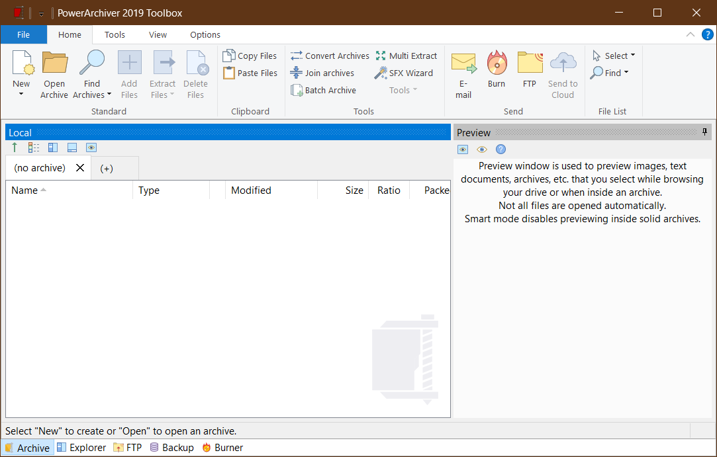Sort file list by Size column

click(343, 190)
